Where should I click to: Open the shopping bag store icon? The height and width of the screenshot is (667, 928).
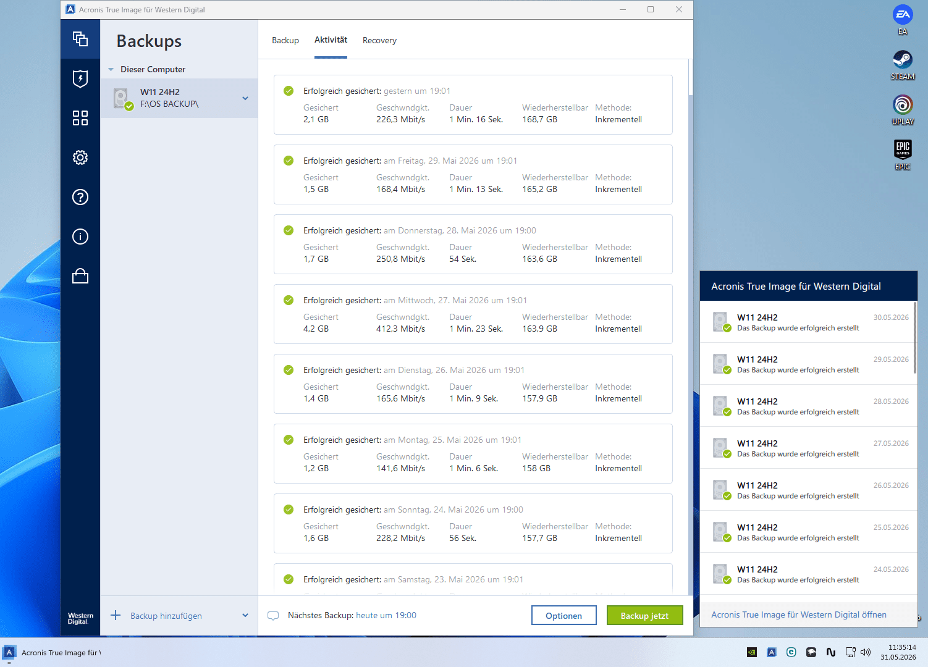point(80,276)
